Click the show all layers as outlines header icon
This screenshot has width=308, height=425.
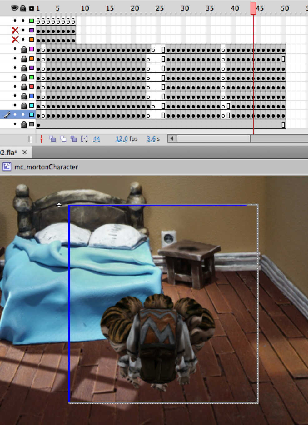(32, 8)
